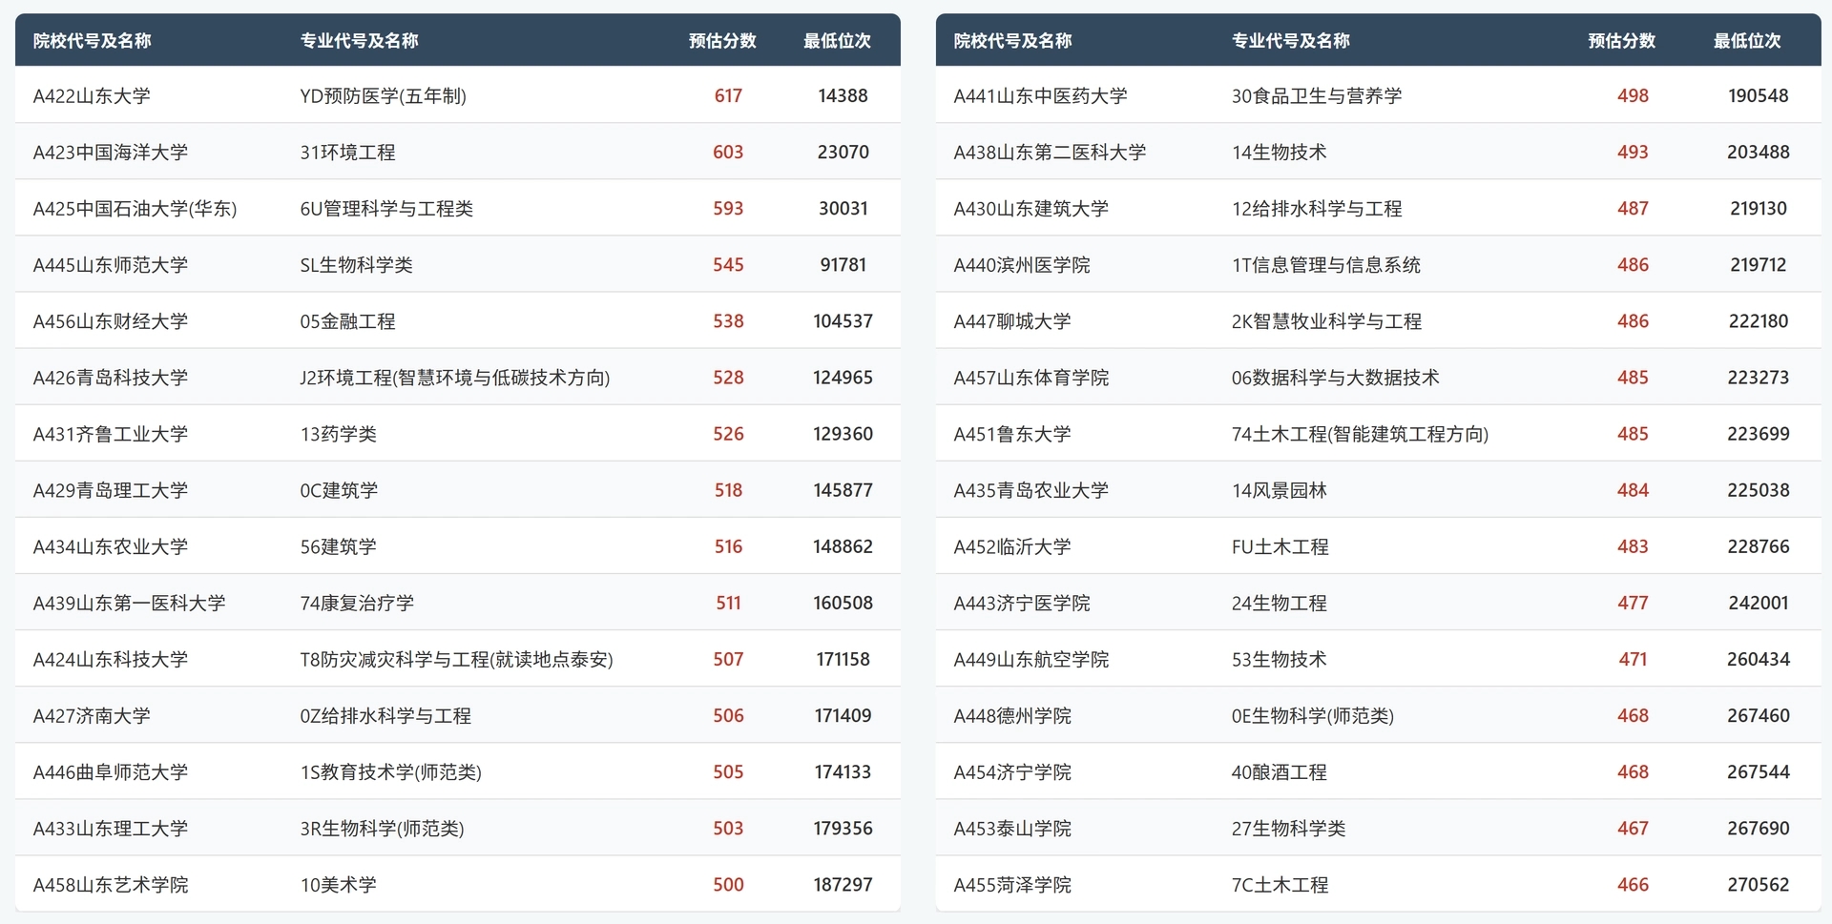1832x924 pixels.
Task: Select A439山东第一医科大学
Action: tap(129, 602)
